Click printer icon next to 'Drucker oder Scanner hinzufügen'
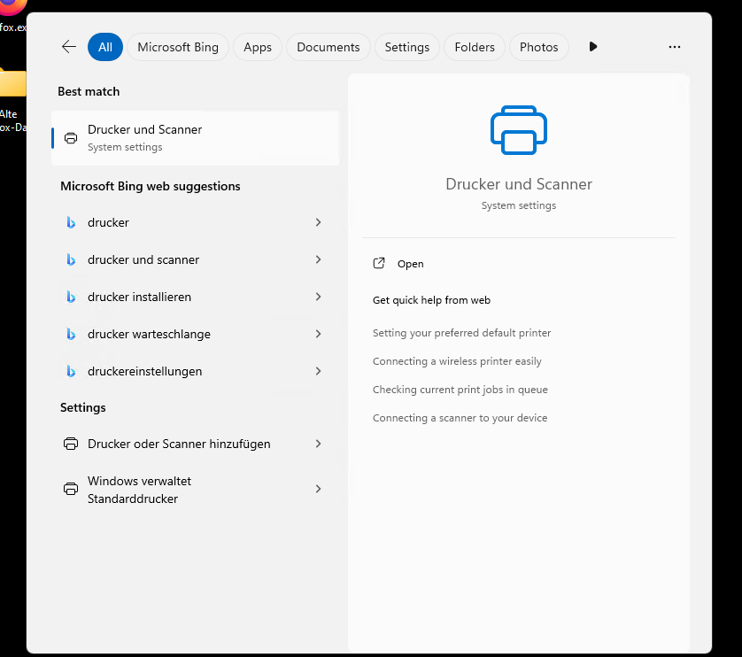742x657 pixels. point(71,444)
